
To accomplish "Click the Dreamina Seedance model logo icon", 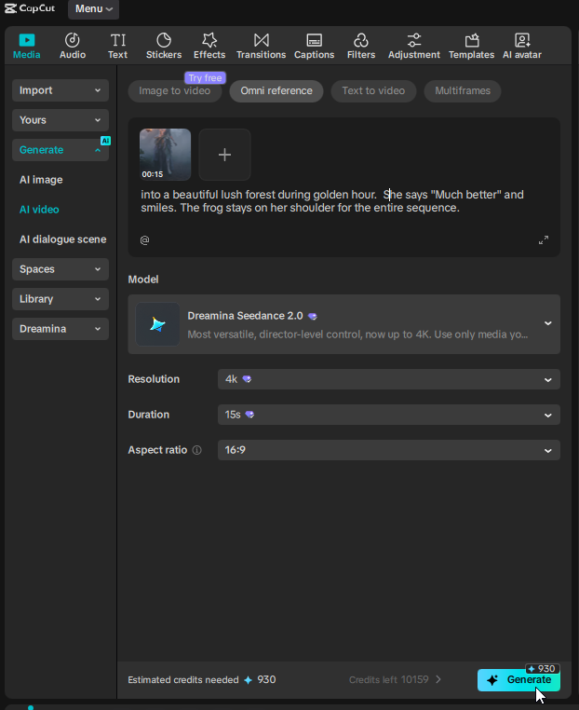I will (x=157, y=324).
